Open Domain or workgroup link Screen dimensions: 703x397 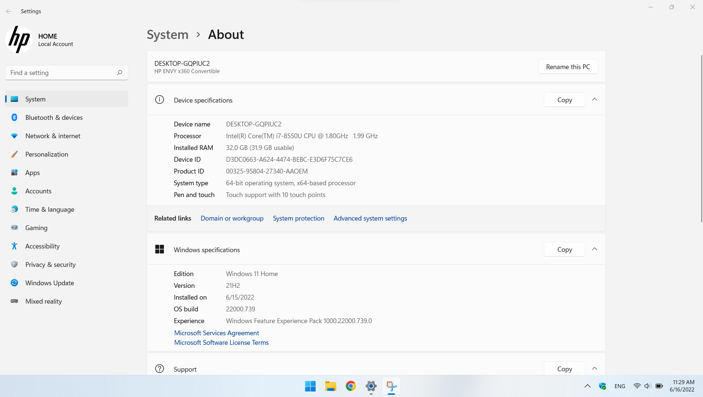coord(232,218)
